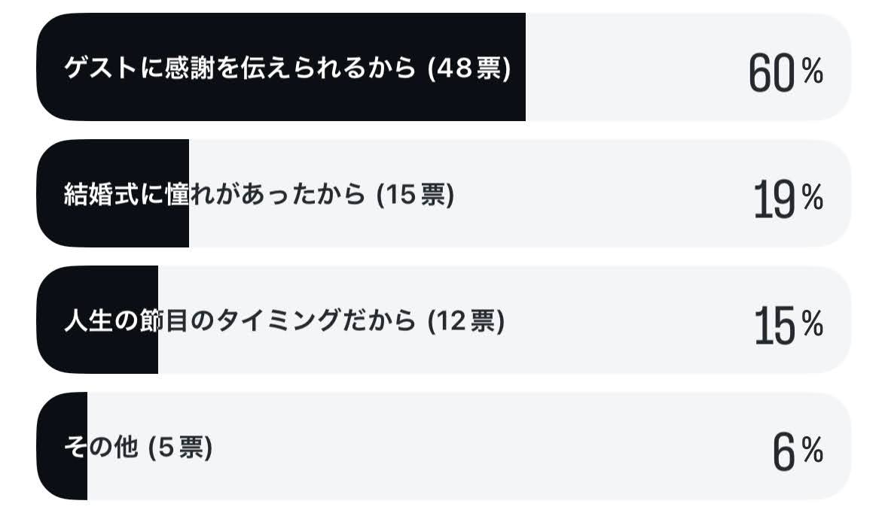Click the (48票) vote count

coord(469,68)
